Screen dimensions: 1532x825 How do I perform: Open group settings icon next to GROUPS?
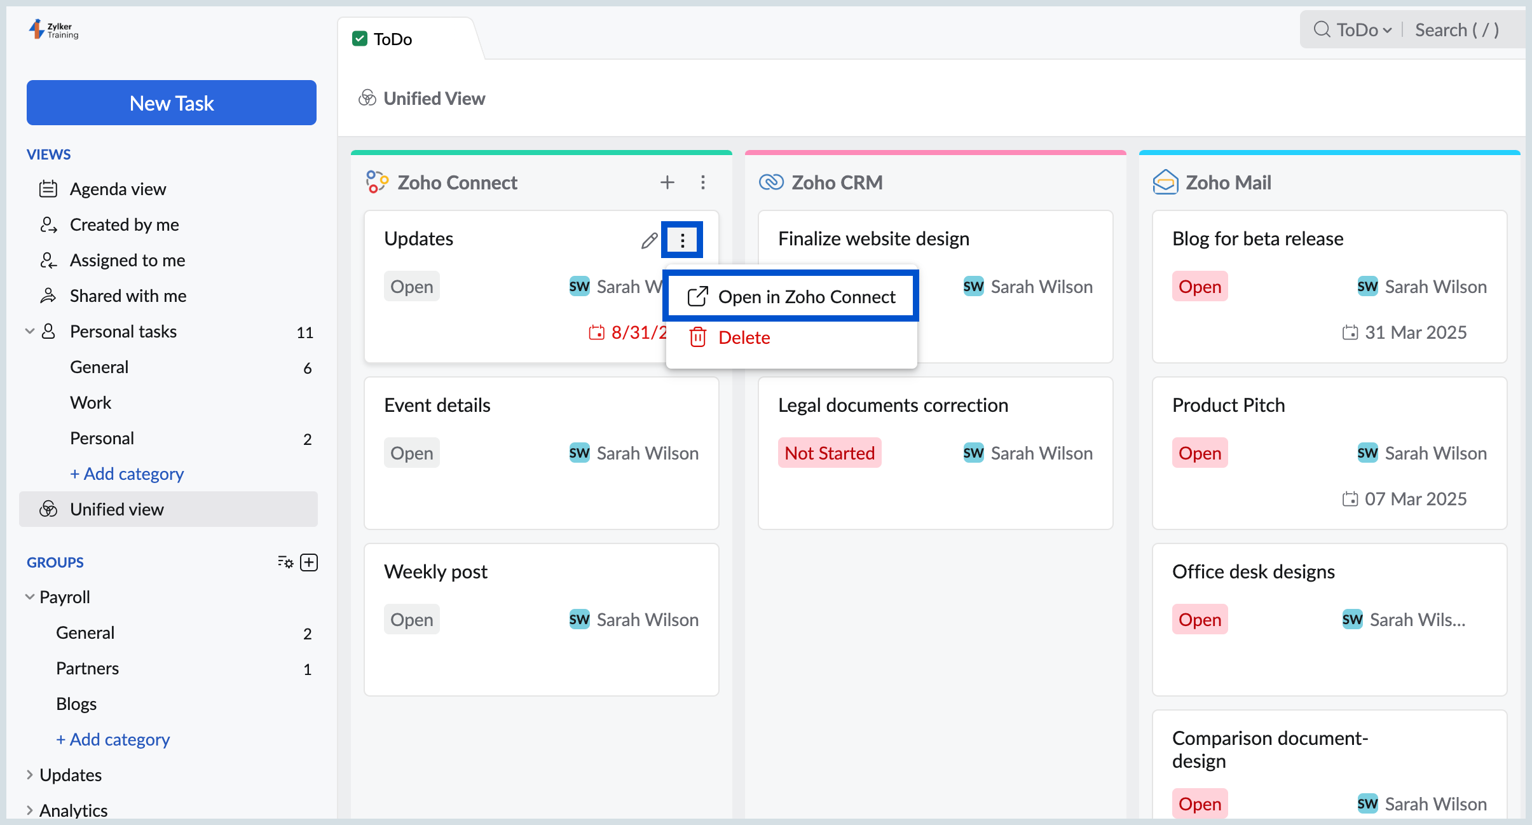[x=285, y=562]
